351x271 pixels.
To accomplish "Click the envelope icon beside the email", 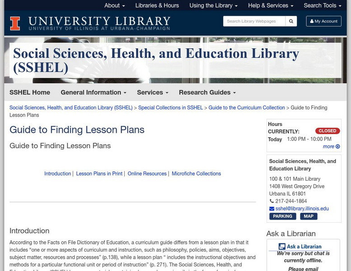I will point(271,209).
